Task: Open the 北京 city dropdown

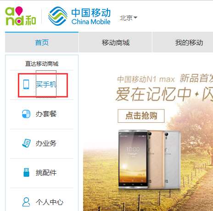Action: pyautogui.click(x=129, y=18)
